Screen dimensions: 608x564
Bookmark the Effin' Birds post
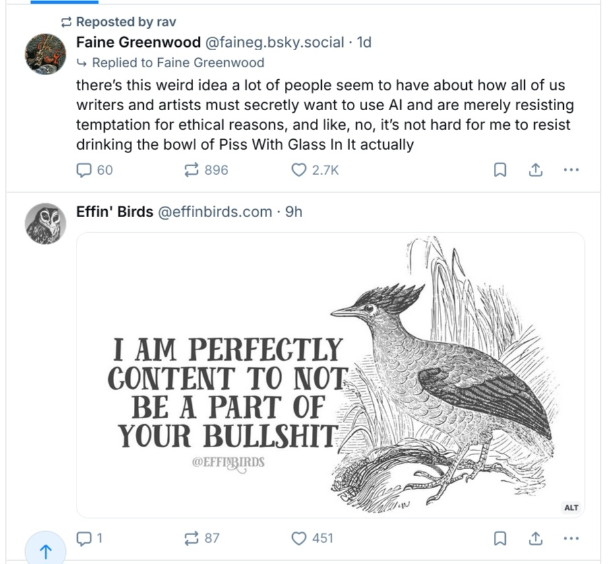500,538
